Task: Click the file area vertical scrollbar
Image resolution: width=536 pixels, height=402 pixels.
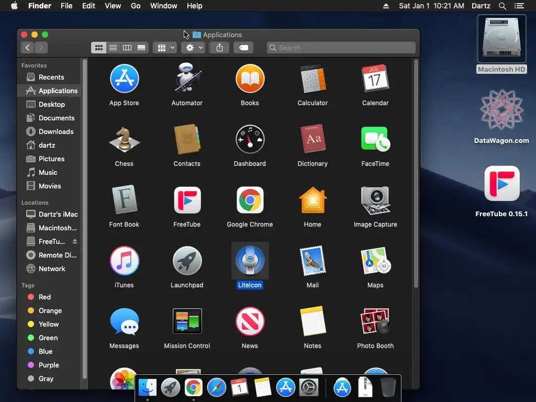Action: point(416,174)
